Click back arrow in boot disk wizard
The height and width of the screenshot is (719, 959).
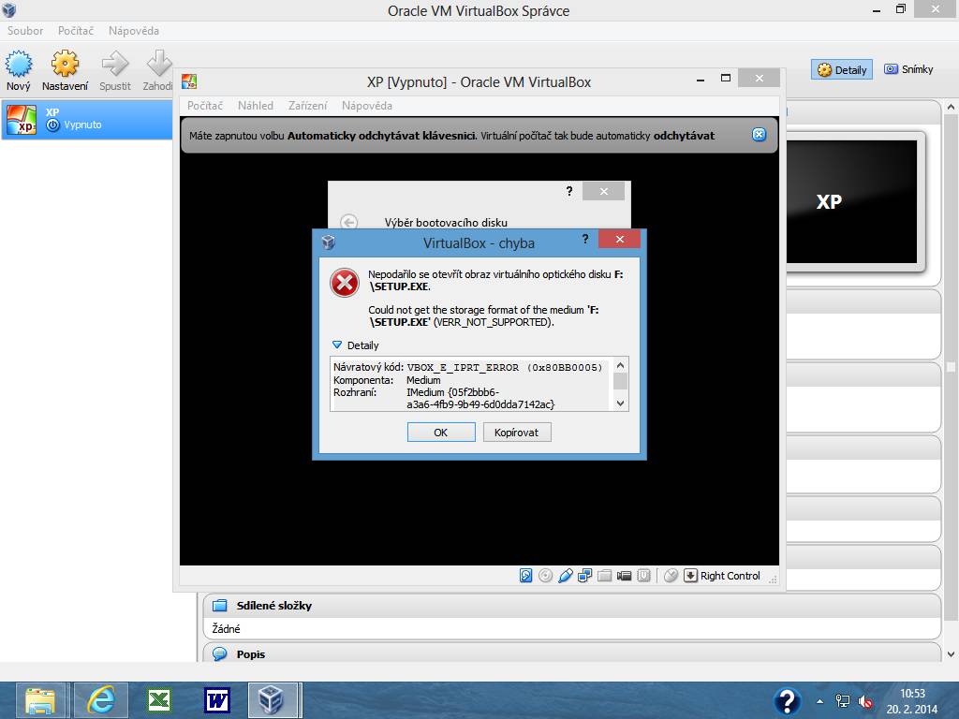348,222
